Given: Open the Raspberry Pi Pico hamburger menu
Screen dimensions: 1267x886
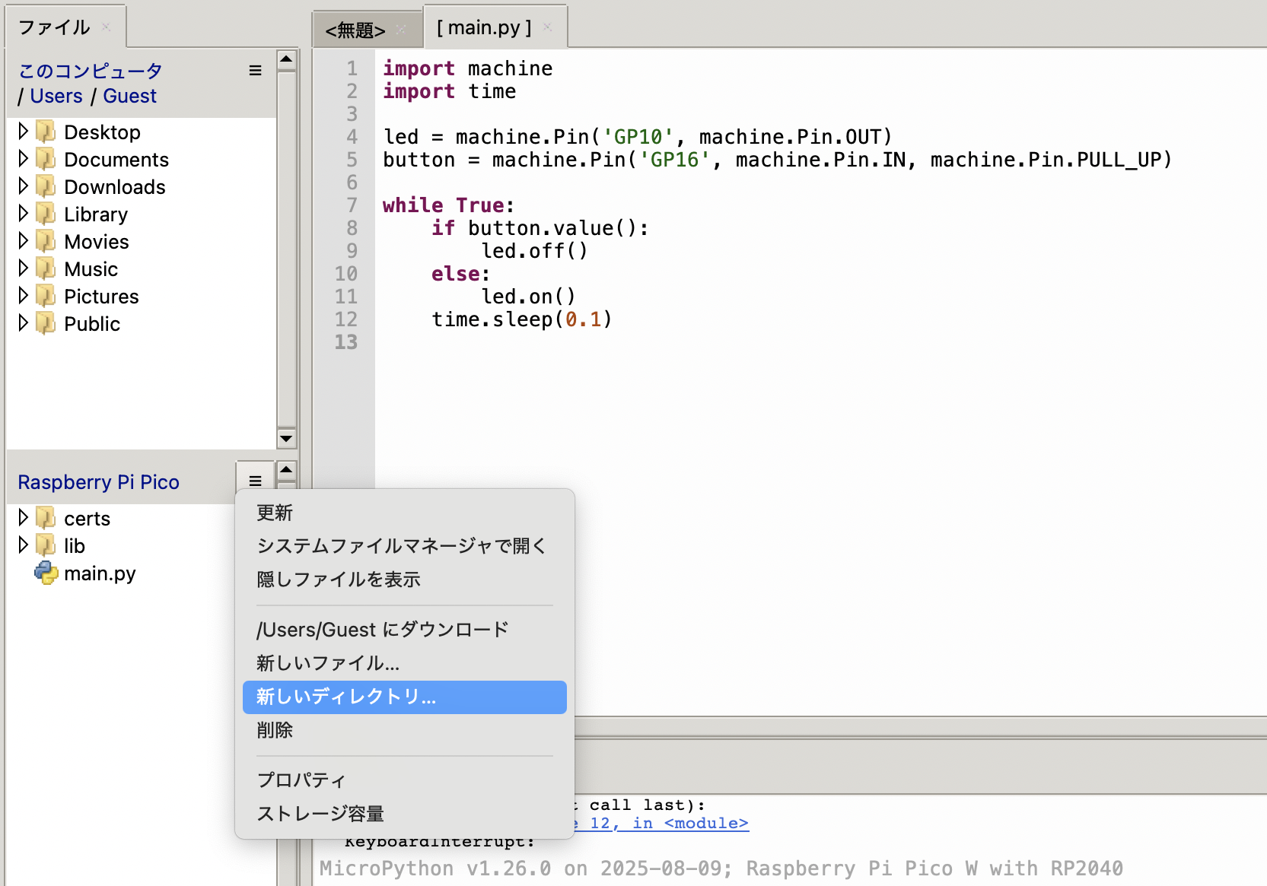Looking at the screenshot, I should pos(255,481).
